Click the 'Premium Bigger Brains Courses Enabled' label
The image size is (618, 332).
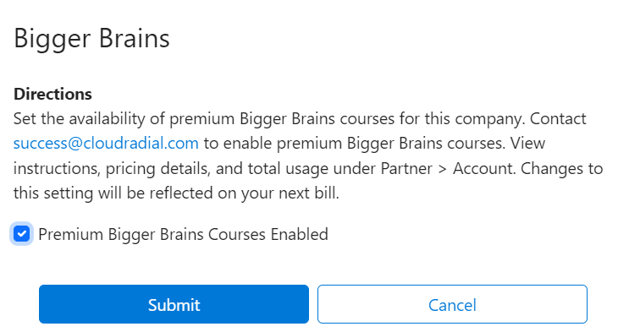pyautogui.click(x=183, y=235)
